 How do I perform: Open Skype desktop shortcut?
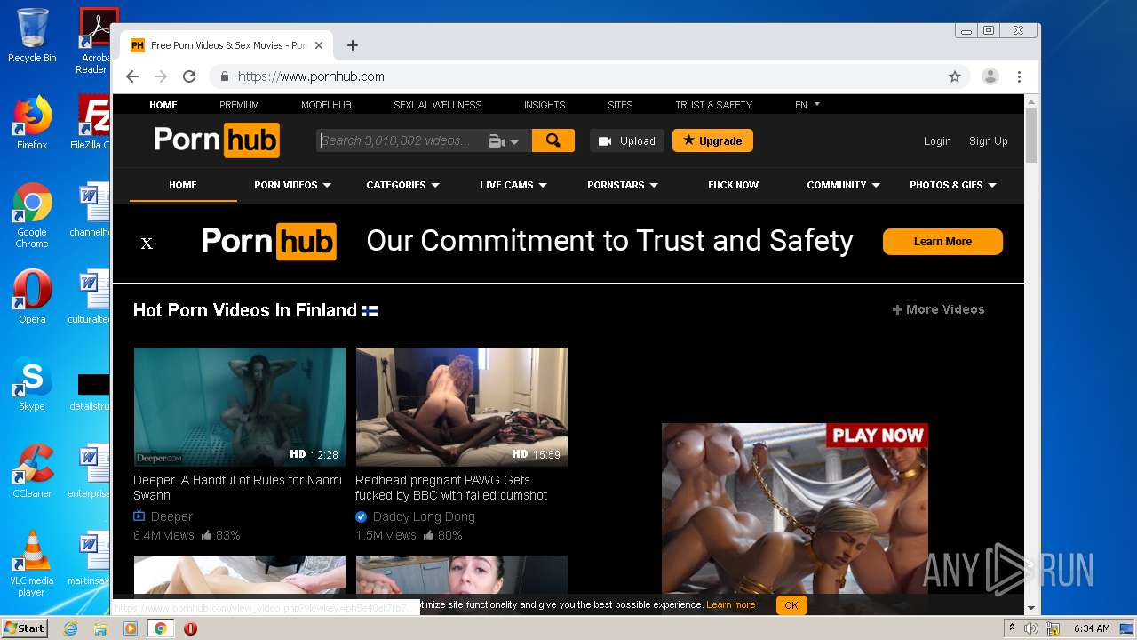32,383
